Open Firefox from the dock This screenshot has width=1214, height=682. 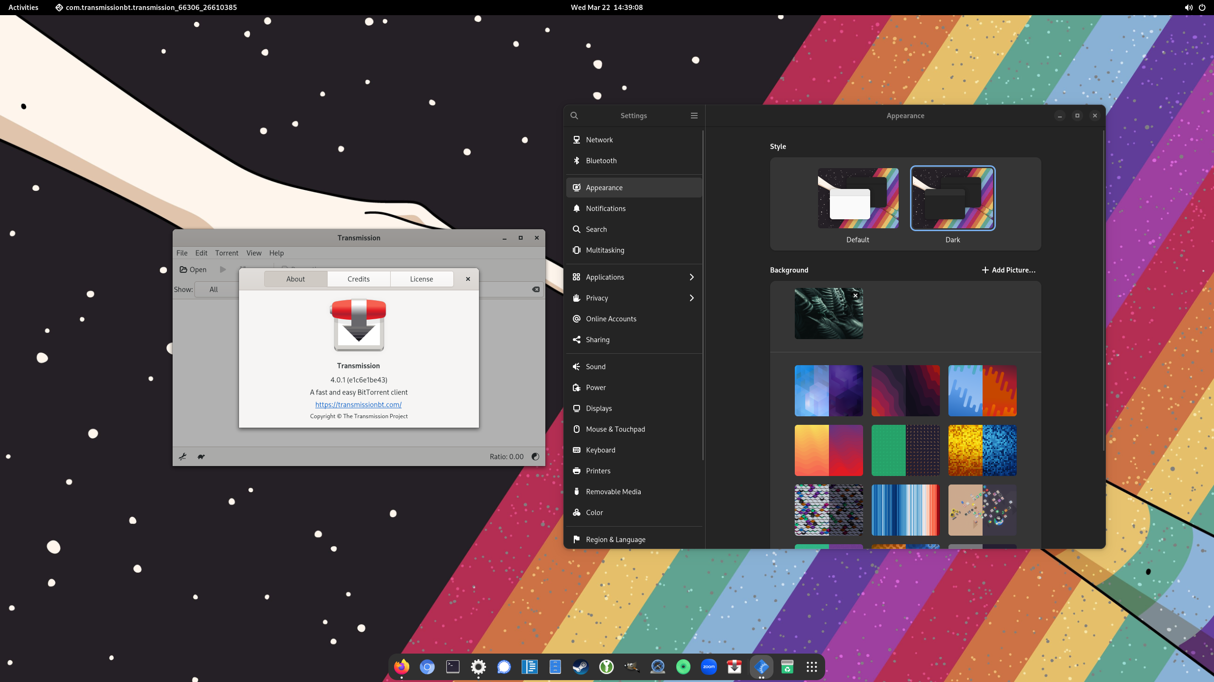402,667
